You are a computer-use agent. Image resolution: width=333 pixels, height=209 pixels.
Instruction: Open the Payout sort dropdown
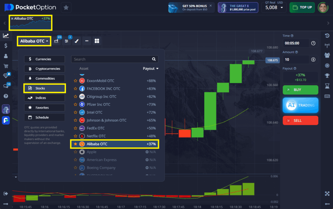coord(150,68)
